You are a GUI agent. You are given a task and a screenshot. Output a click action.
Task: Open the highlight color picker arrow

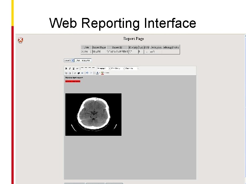click(105, 73)
